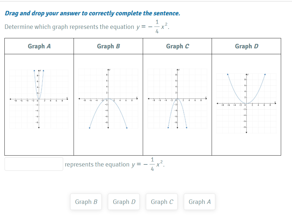The width and height of the screenshot is (292, 216).
Task: Click the drag and drop instruction heading
Action: (x=92, y=13)
